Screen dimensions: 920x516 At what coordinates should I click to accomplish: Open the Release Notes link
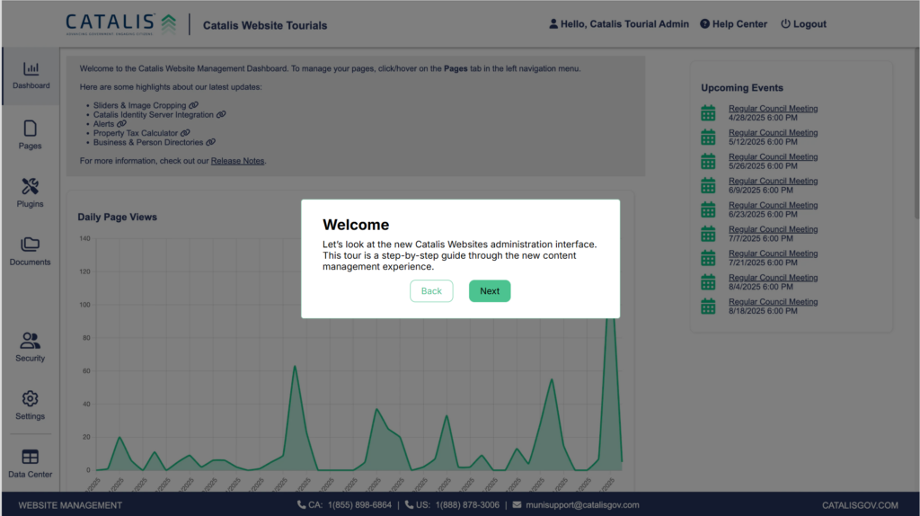pos(237,161)
